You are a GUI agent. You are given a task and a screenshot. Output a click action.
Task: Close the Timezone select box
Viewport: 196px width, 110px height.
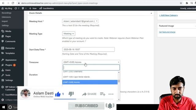click(x=91, y=62)
